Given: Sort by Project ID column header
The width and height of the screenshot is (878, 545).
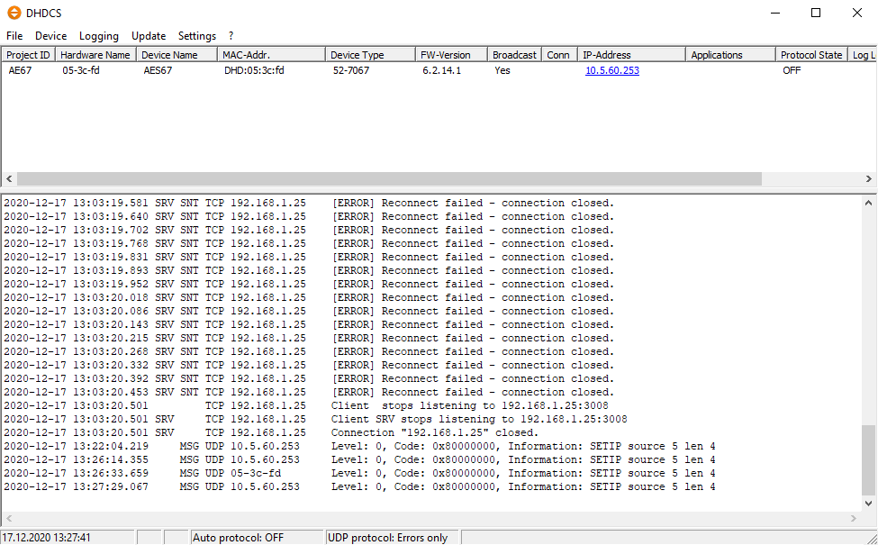Looking at the screenshot, I should click(x=28, y=55).
